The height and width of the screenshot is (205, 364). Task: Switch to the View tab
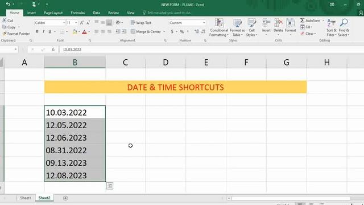(x=131, y=13)
